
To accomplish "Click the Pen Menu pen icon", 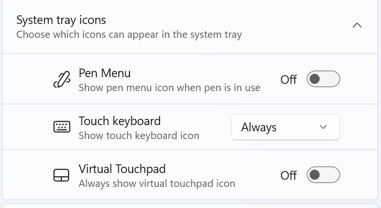I will 62,79.
